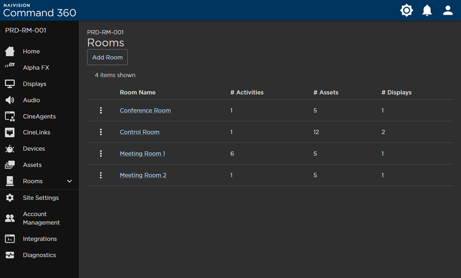The width and height of the screenshot is (461, 278).
Task: Open the Displays menu item
Action: coord(34,84)
